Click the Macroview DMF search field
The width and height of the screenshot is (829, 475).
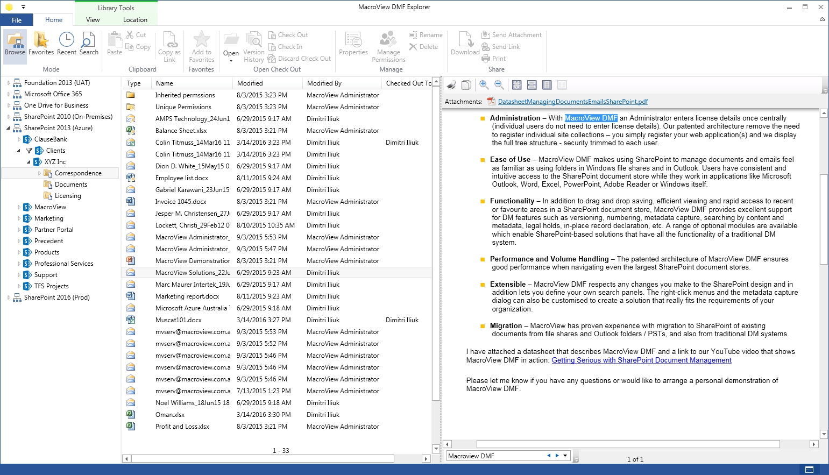[495, 456]
